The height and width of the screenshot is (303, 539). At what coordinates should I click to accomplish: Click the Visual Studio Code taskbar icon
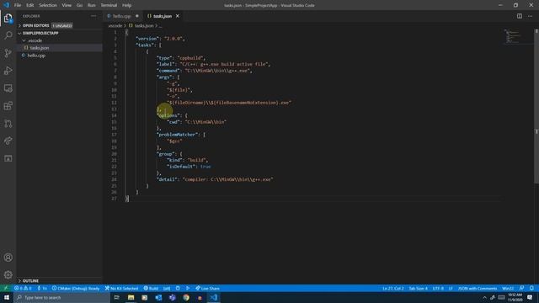coord(213,297)
